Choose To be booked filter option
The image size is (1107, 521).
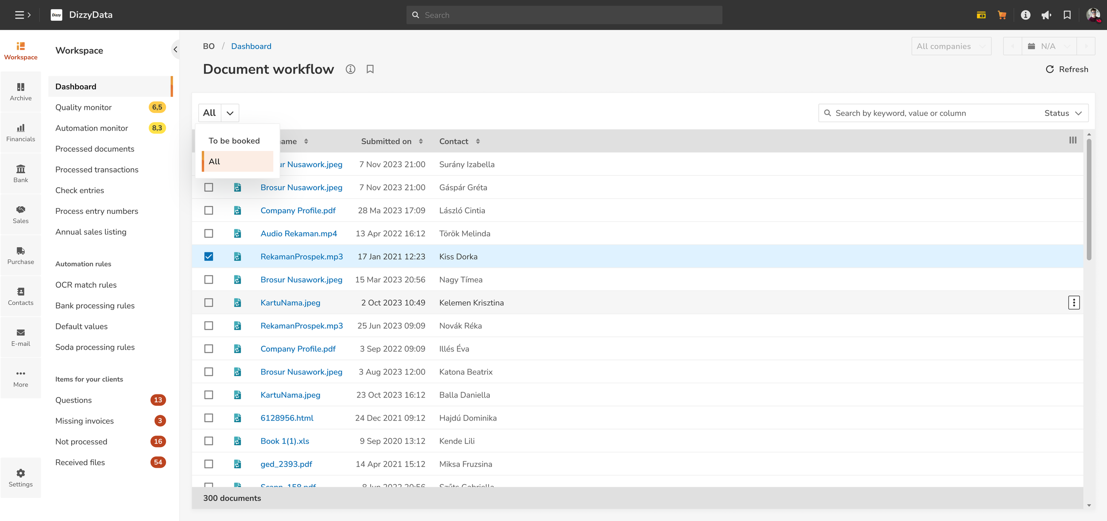coord(234,141)
